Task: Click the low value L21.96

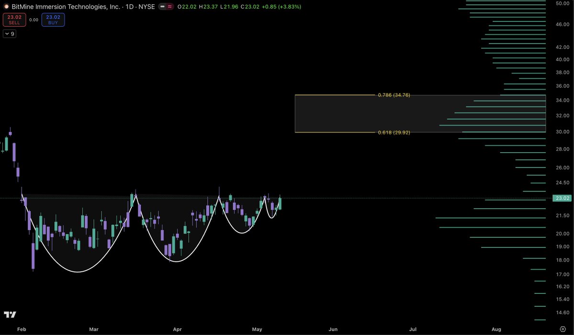Action: click(229, 7)
